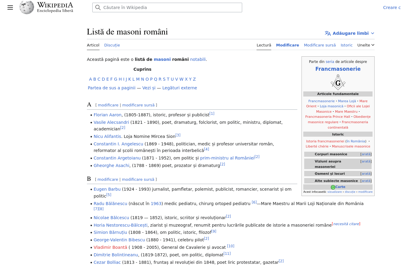This screenshot has height=268, width=401.
Task: Click the Wikipedia globe logo
Action: click(27, 7)
